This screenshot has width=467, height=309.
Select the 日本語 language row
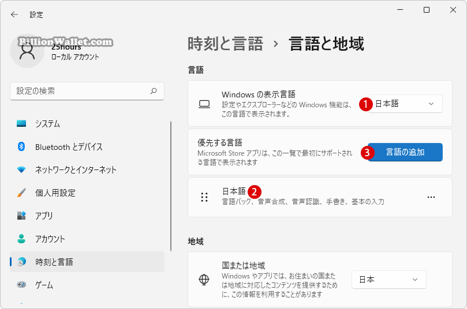pyautogui.click(x=320, y=197)
